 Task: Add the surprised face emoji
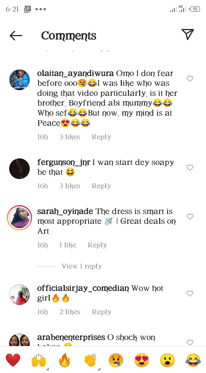click(x=167, y=360)
